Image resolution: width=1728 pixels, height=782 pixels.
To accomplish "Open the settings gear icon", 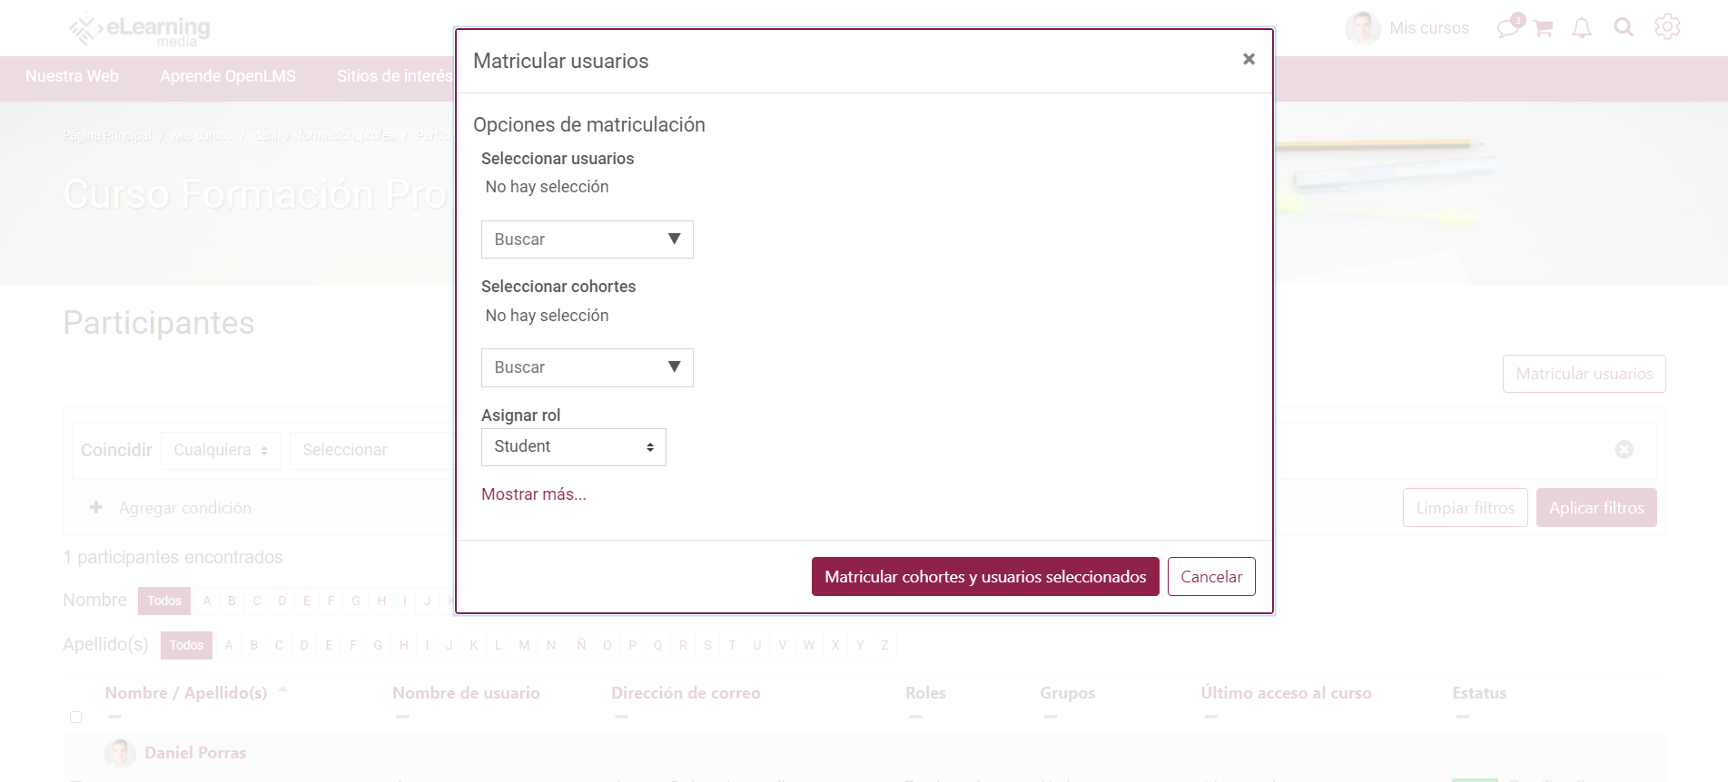I will (x=1667, y=27).
